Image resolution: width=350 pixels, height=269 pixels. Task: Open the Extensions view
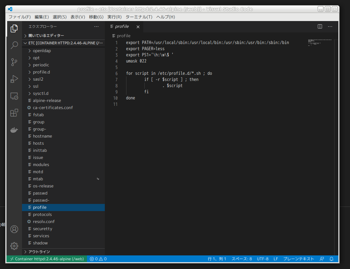pyautogui.click(x=14, y=113)
